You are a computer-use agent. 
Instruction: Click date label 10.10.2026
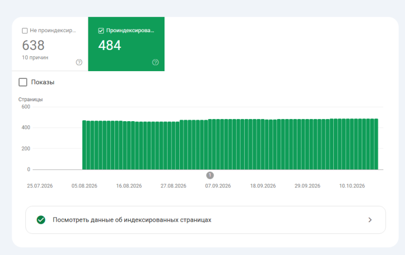pyautogui.click(x=352, y=186)
